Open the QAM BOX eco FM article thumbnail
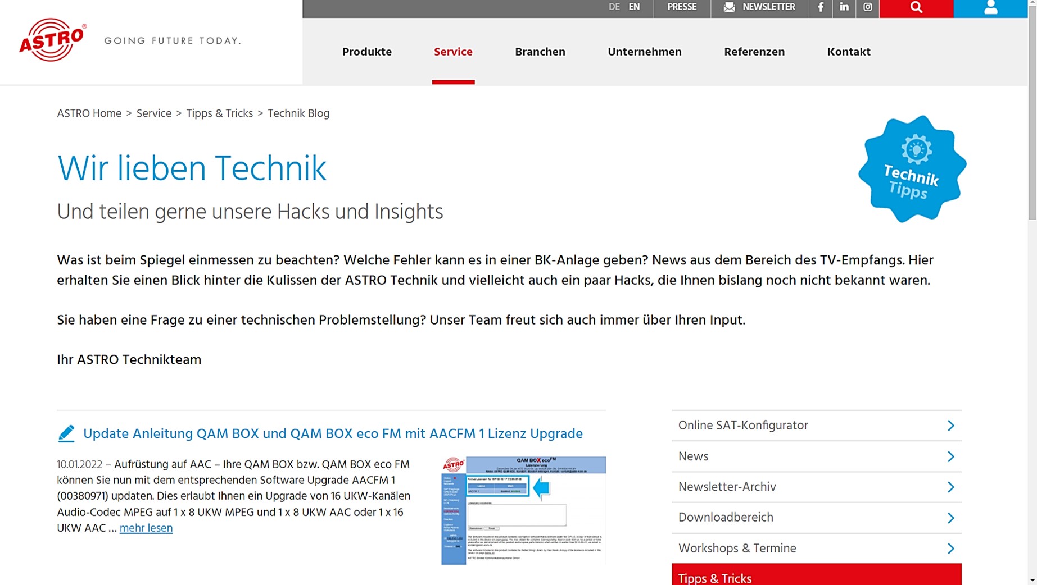 click(x=523, y=510)
